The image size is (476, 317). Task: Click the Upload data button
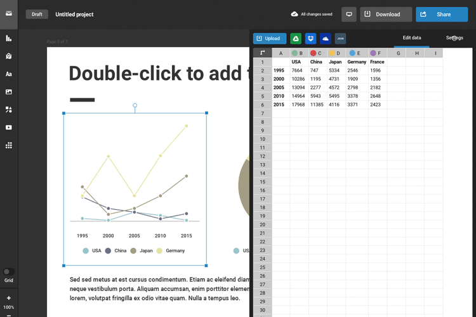[270, 39]
